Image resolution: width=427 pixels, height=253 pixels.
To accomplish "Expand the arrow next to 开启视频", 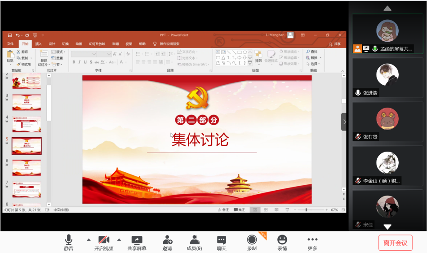I will coord(119,240).
